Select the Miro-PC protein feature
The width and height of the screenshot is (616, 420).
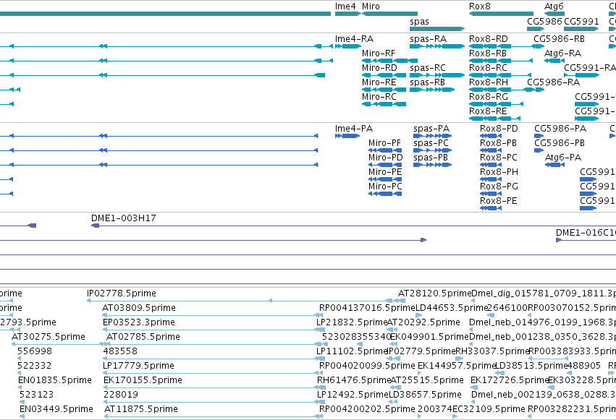coord(385,194)
